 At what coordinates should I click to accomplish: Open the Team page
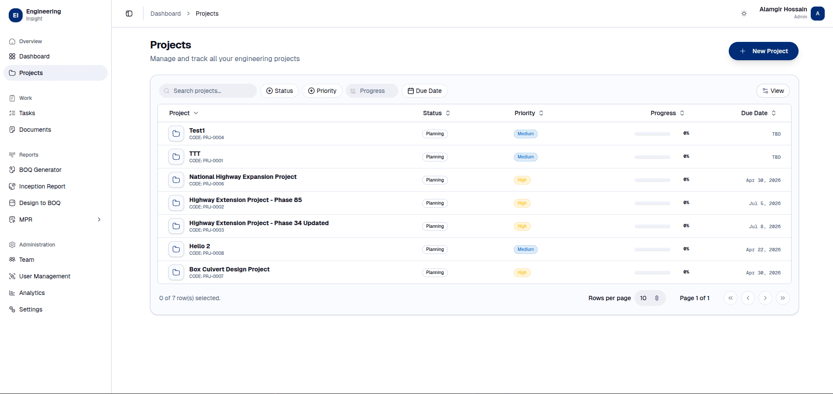pos(27,260)
